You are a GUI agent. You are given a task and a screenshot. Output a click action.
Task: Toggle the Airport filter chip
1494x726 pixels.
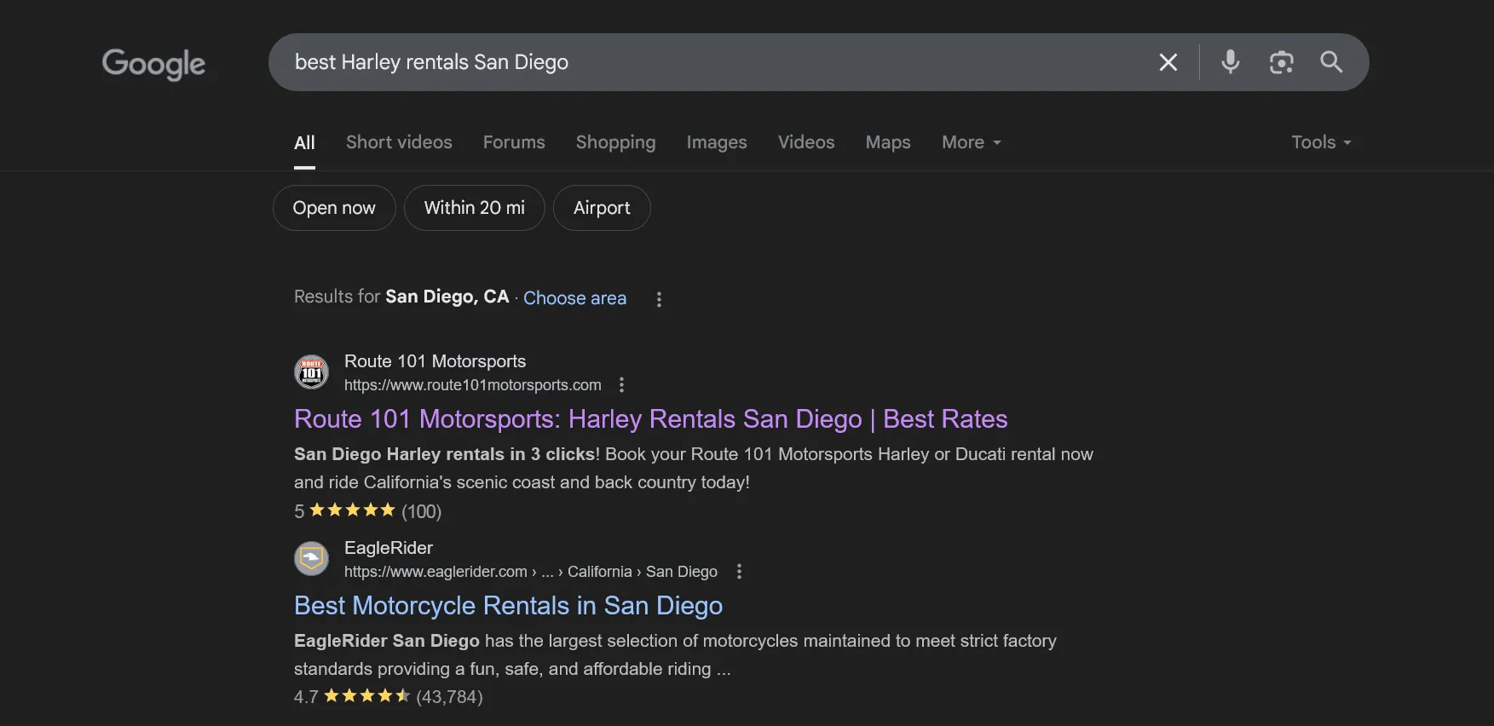(x=602, y=208)
